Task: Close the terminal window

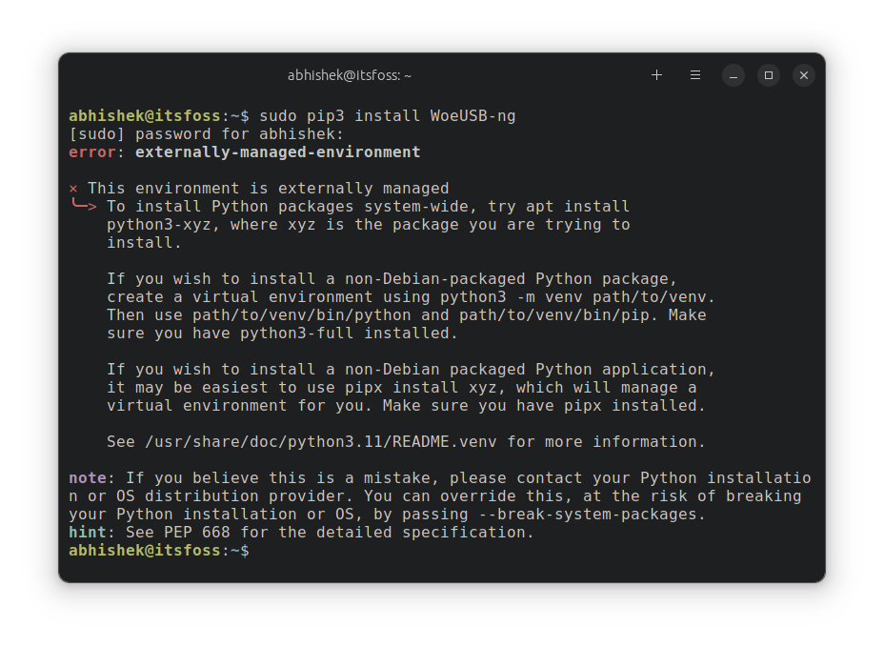Action: (803, 74)
